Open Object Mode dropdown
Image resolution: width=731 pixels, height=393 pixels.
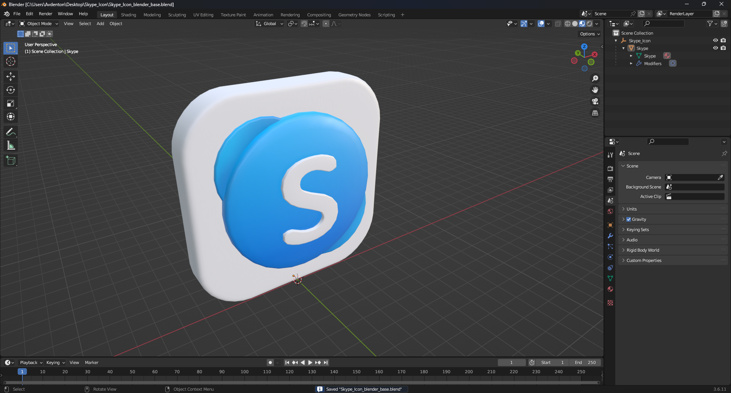coord(39,24)
